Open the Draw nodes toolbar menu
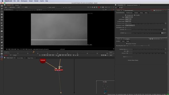Screen dimensions: 169x95 point(2,9)
